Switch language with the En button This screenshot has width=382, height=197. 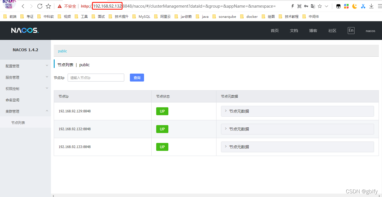(351, 30)
